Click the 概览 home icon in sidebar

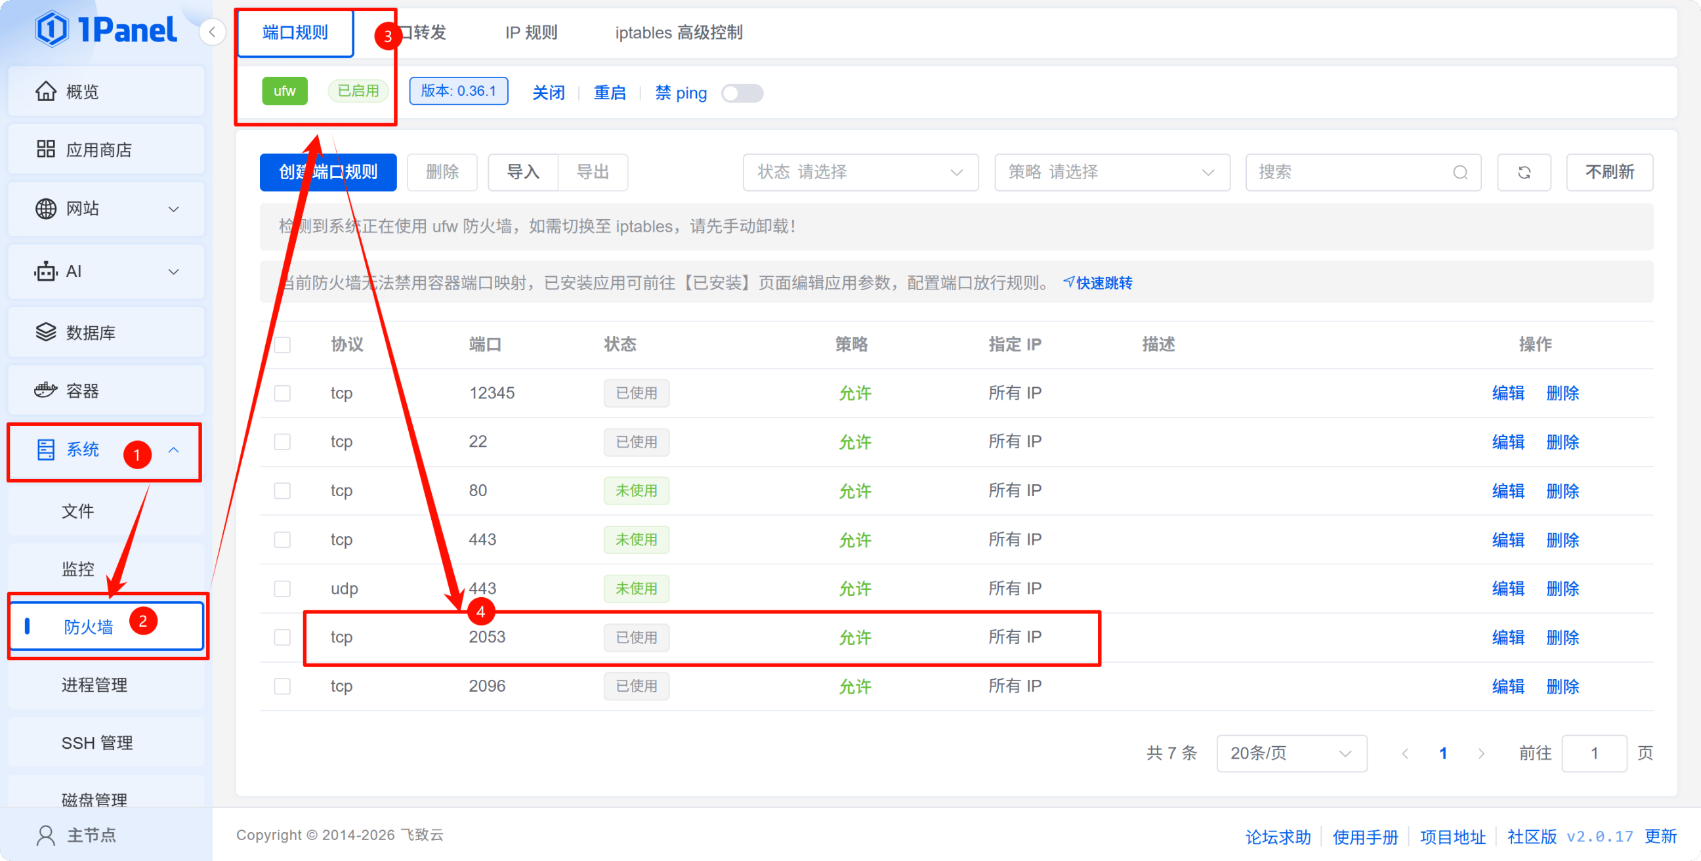tap(45, 91)
